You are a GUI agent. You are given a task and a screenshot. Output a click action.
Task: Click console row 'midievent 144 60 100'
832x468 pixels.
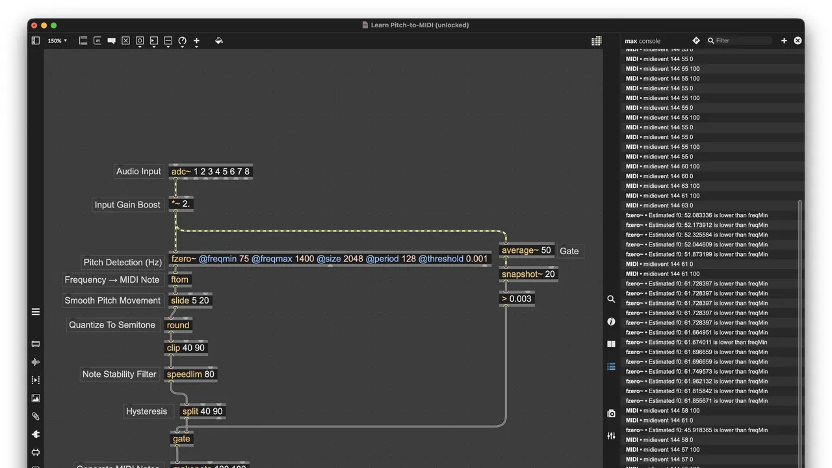pos(708,166)
